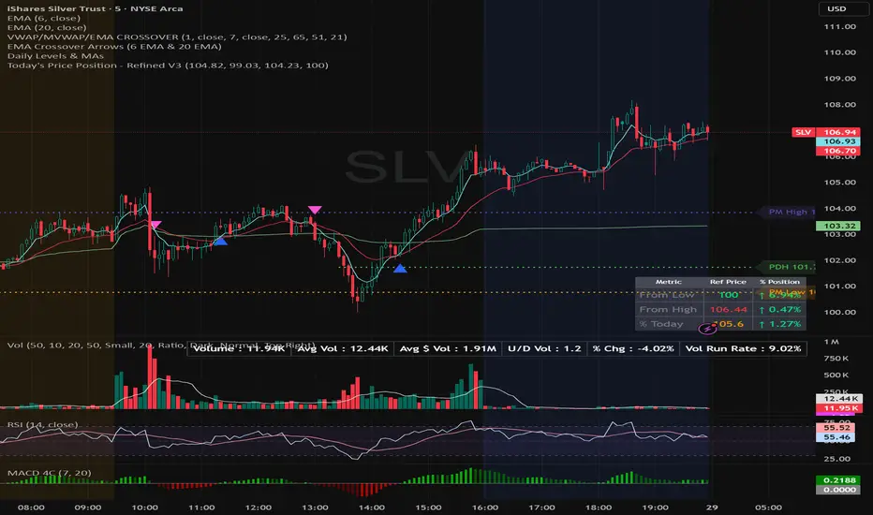Screen dimensions: 873x515
Task: Click the 16:00 time axis label
Action: pyautogui.click(x=485, y=508)
